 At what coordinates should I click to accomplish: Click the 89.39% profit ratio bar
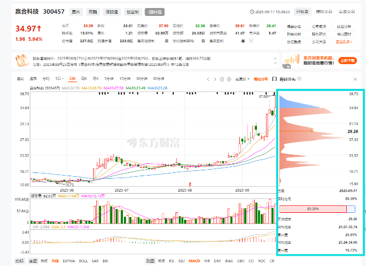pyautogui.click(x=317, y=209)
